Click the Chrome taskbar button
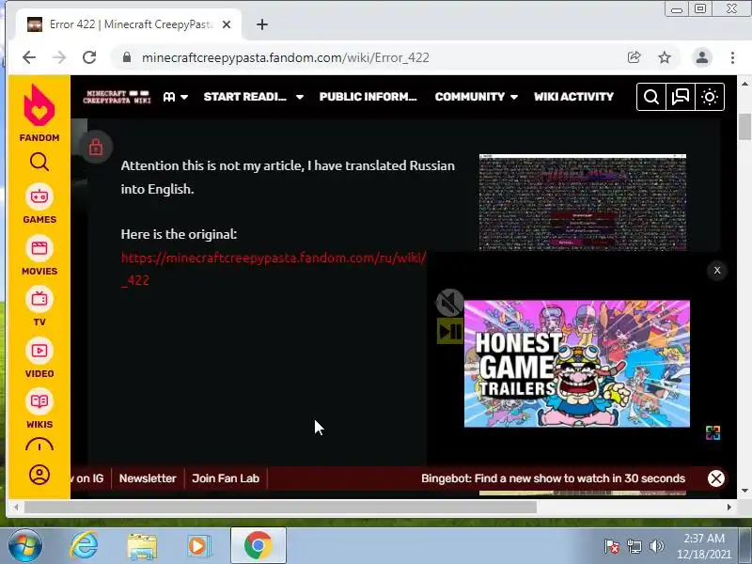 pos(258,545)
